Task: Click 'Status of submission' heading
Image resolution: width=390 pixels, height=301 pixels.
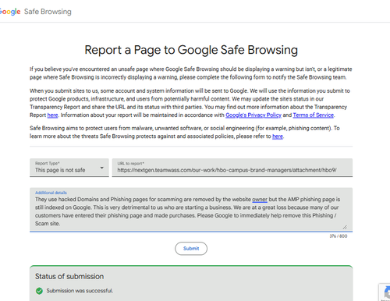Action: [69, 276]
